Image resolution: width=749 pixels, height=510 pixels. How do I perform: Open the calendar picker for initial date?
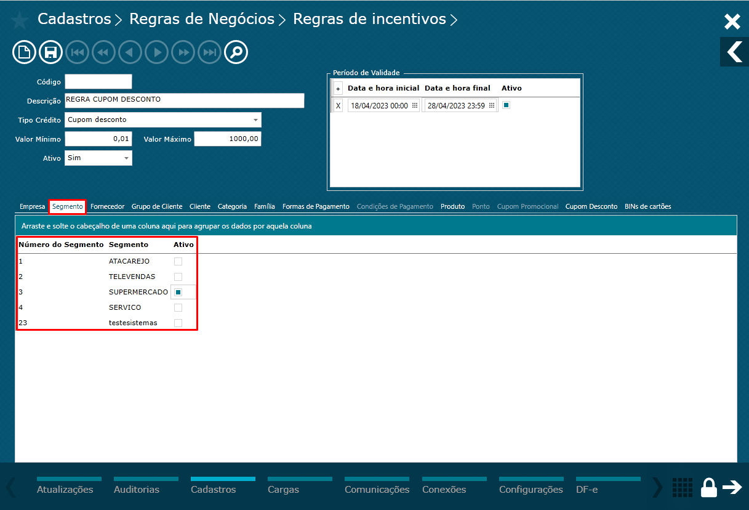pyautogui.click(x=415, y=105)
